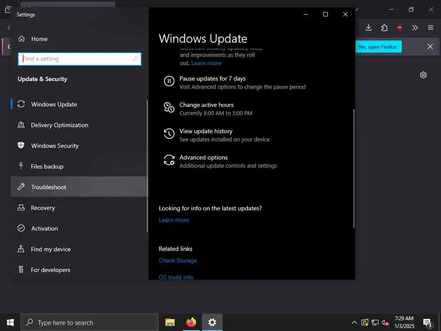Open Windows Security page

click(x=79, y=146)
